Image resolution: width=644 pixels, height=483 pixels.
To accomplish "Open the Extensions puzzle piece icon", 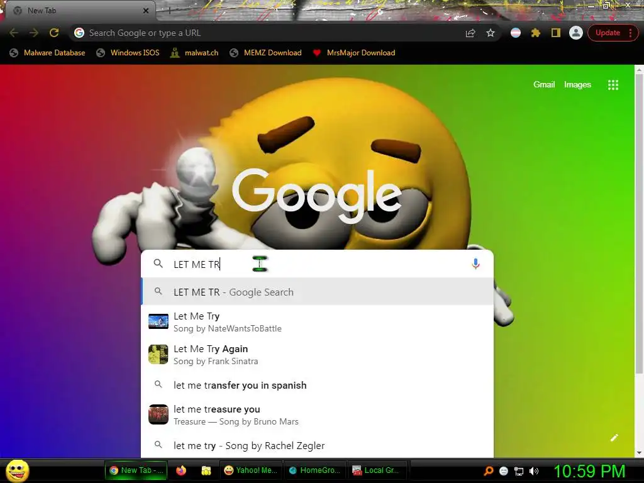I will coord(536,33).
